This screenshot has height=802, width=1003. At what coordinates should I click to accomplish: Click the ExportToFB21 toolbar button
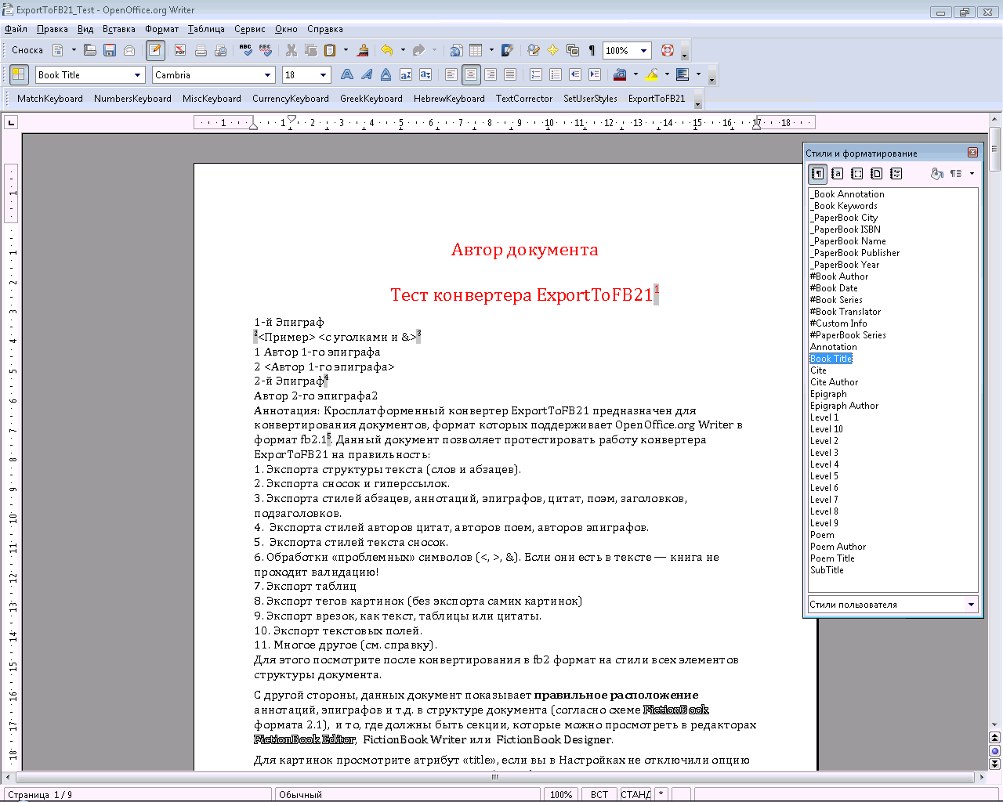(657, 99)
